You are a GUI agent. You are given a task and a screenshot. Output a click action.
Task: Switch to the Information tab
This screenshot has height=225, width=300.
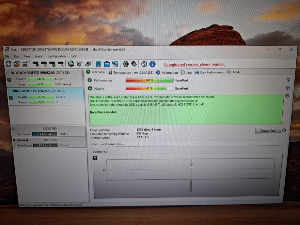click(167, 72)
